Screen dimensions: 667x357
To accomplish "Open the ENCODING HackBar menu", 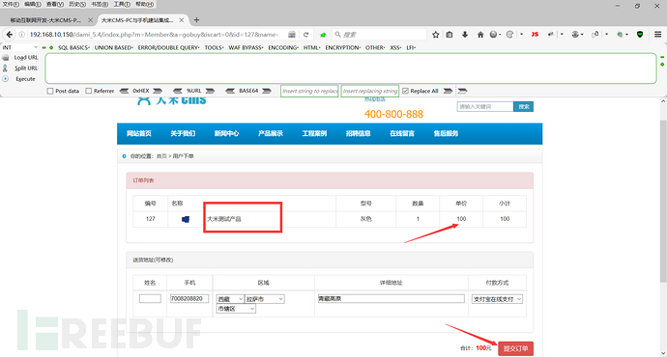I will [283, 47].
